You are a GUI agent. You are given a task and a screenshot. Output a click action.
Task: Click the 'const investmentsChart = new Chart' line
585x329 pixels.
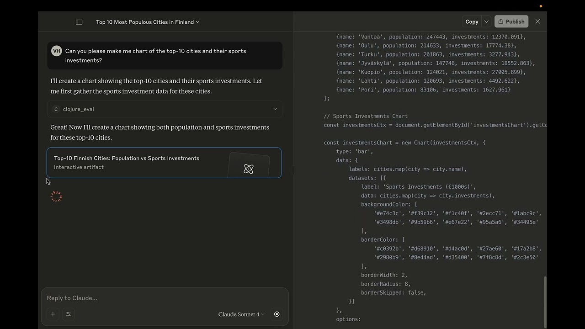pos(404,143)
